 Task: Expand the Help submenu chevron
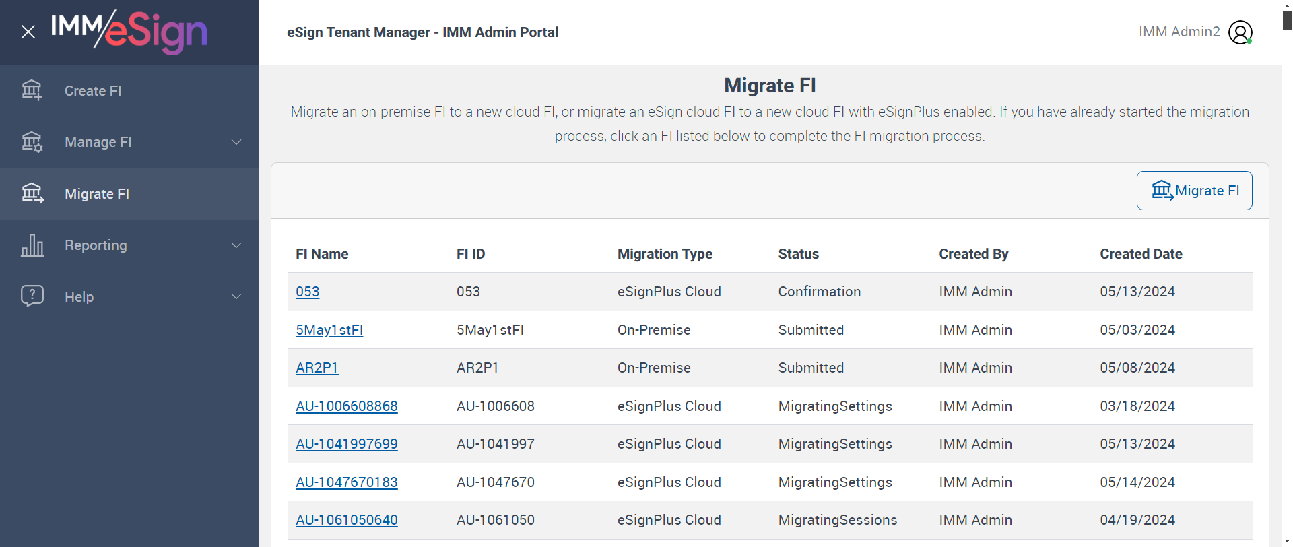[x=236, y=296]
